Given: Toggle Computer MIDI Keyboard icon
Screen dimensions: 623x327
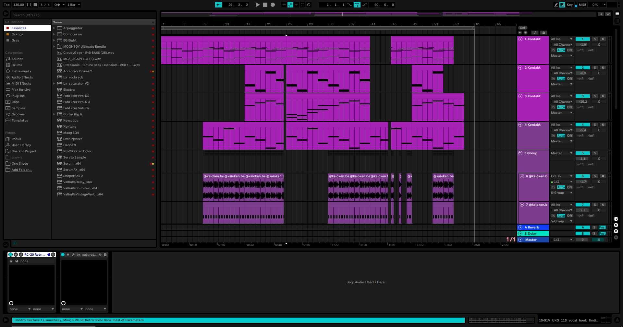Looking at the screenshot, I should click(562, 5).
